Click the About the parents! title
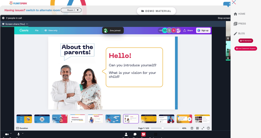Image resolution: width=261 pixels, height=138 pixels. tap(77, 49)
